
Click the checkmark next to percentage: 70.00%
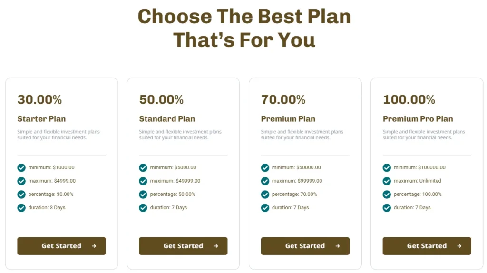(265, 194)
